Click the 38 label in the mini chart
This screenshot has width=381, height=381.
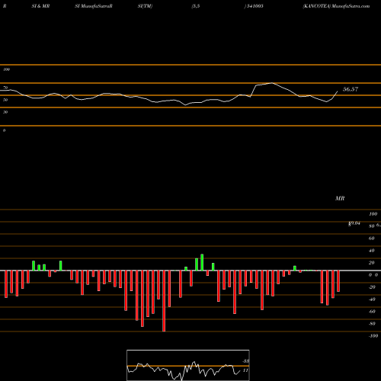pos(245,361)
